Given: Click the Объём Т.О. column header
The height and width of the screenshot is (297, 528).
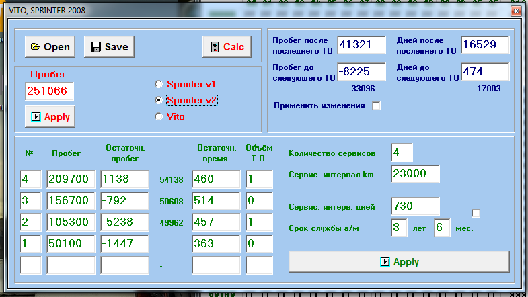Looking at the screenshot, I should (259, 153).
